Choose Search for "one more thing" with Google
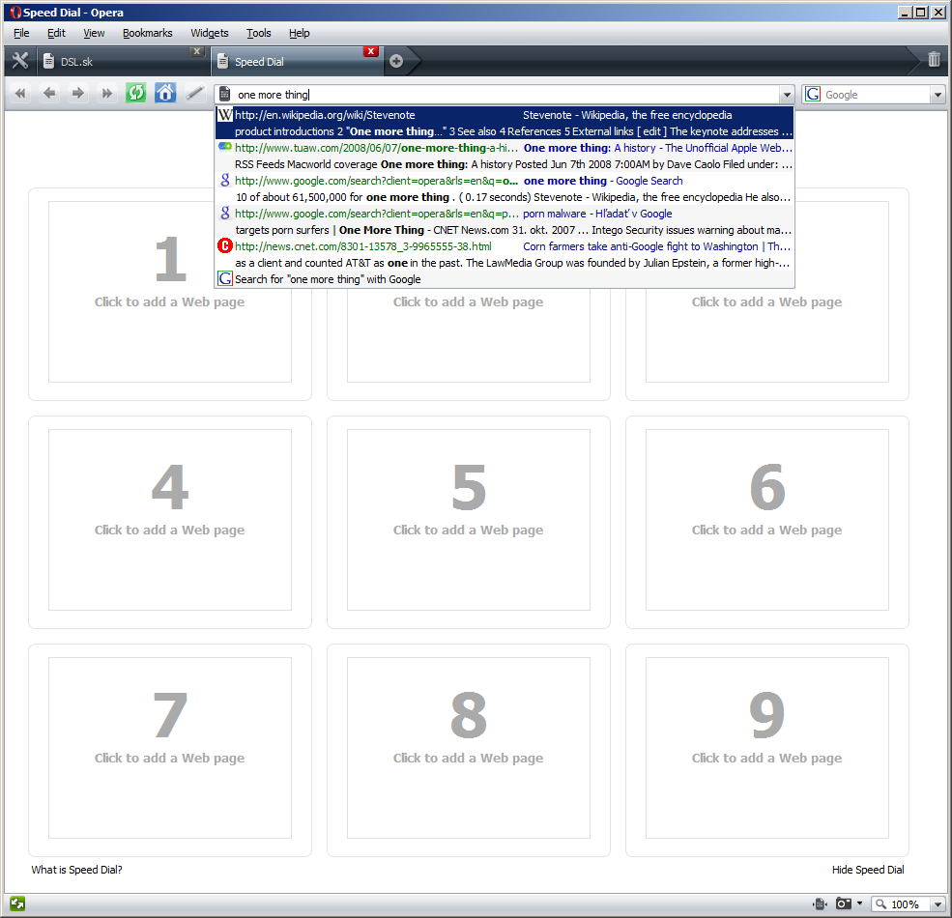The image size is (952, 918). coord(505,278)
